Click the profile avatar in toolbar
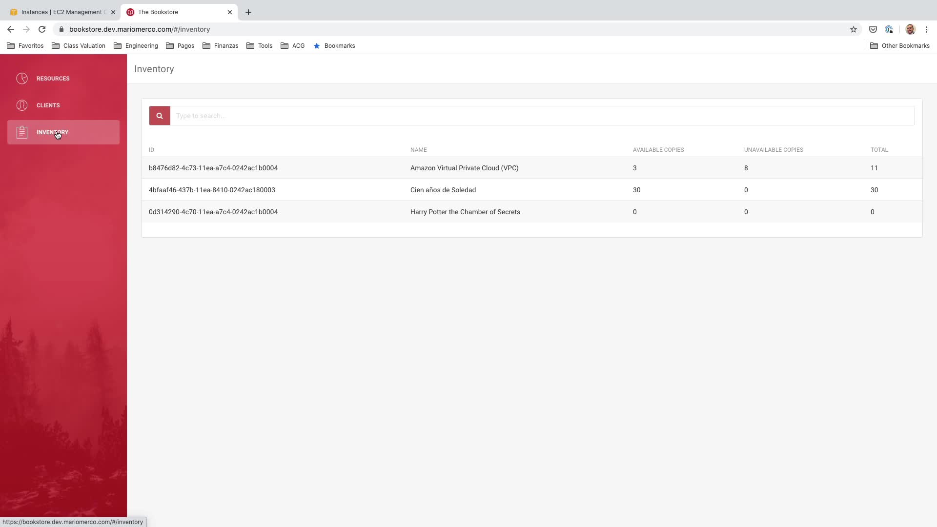 [x=910, y=29]
